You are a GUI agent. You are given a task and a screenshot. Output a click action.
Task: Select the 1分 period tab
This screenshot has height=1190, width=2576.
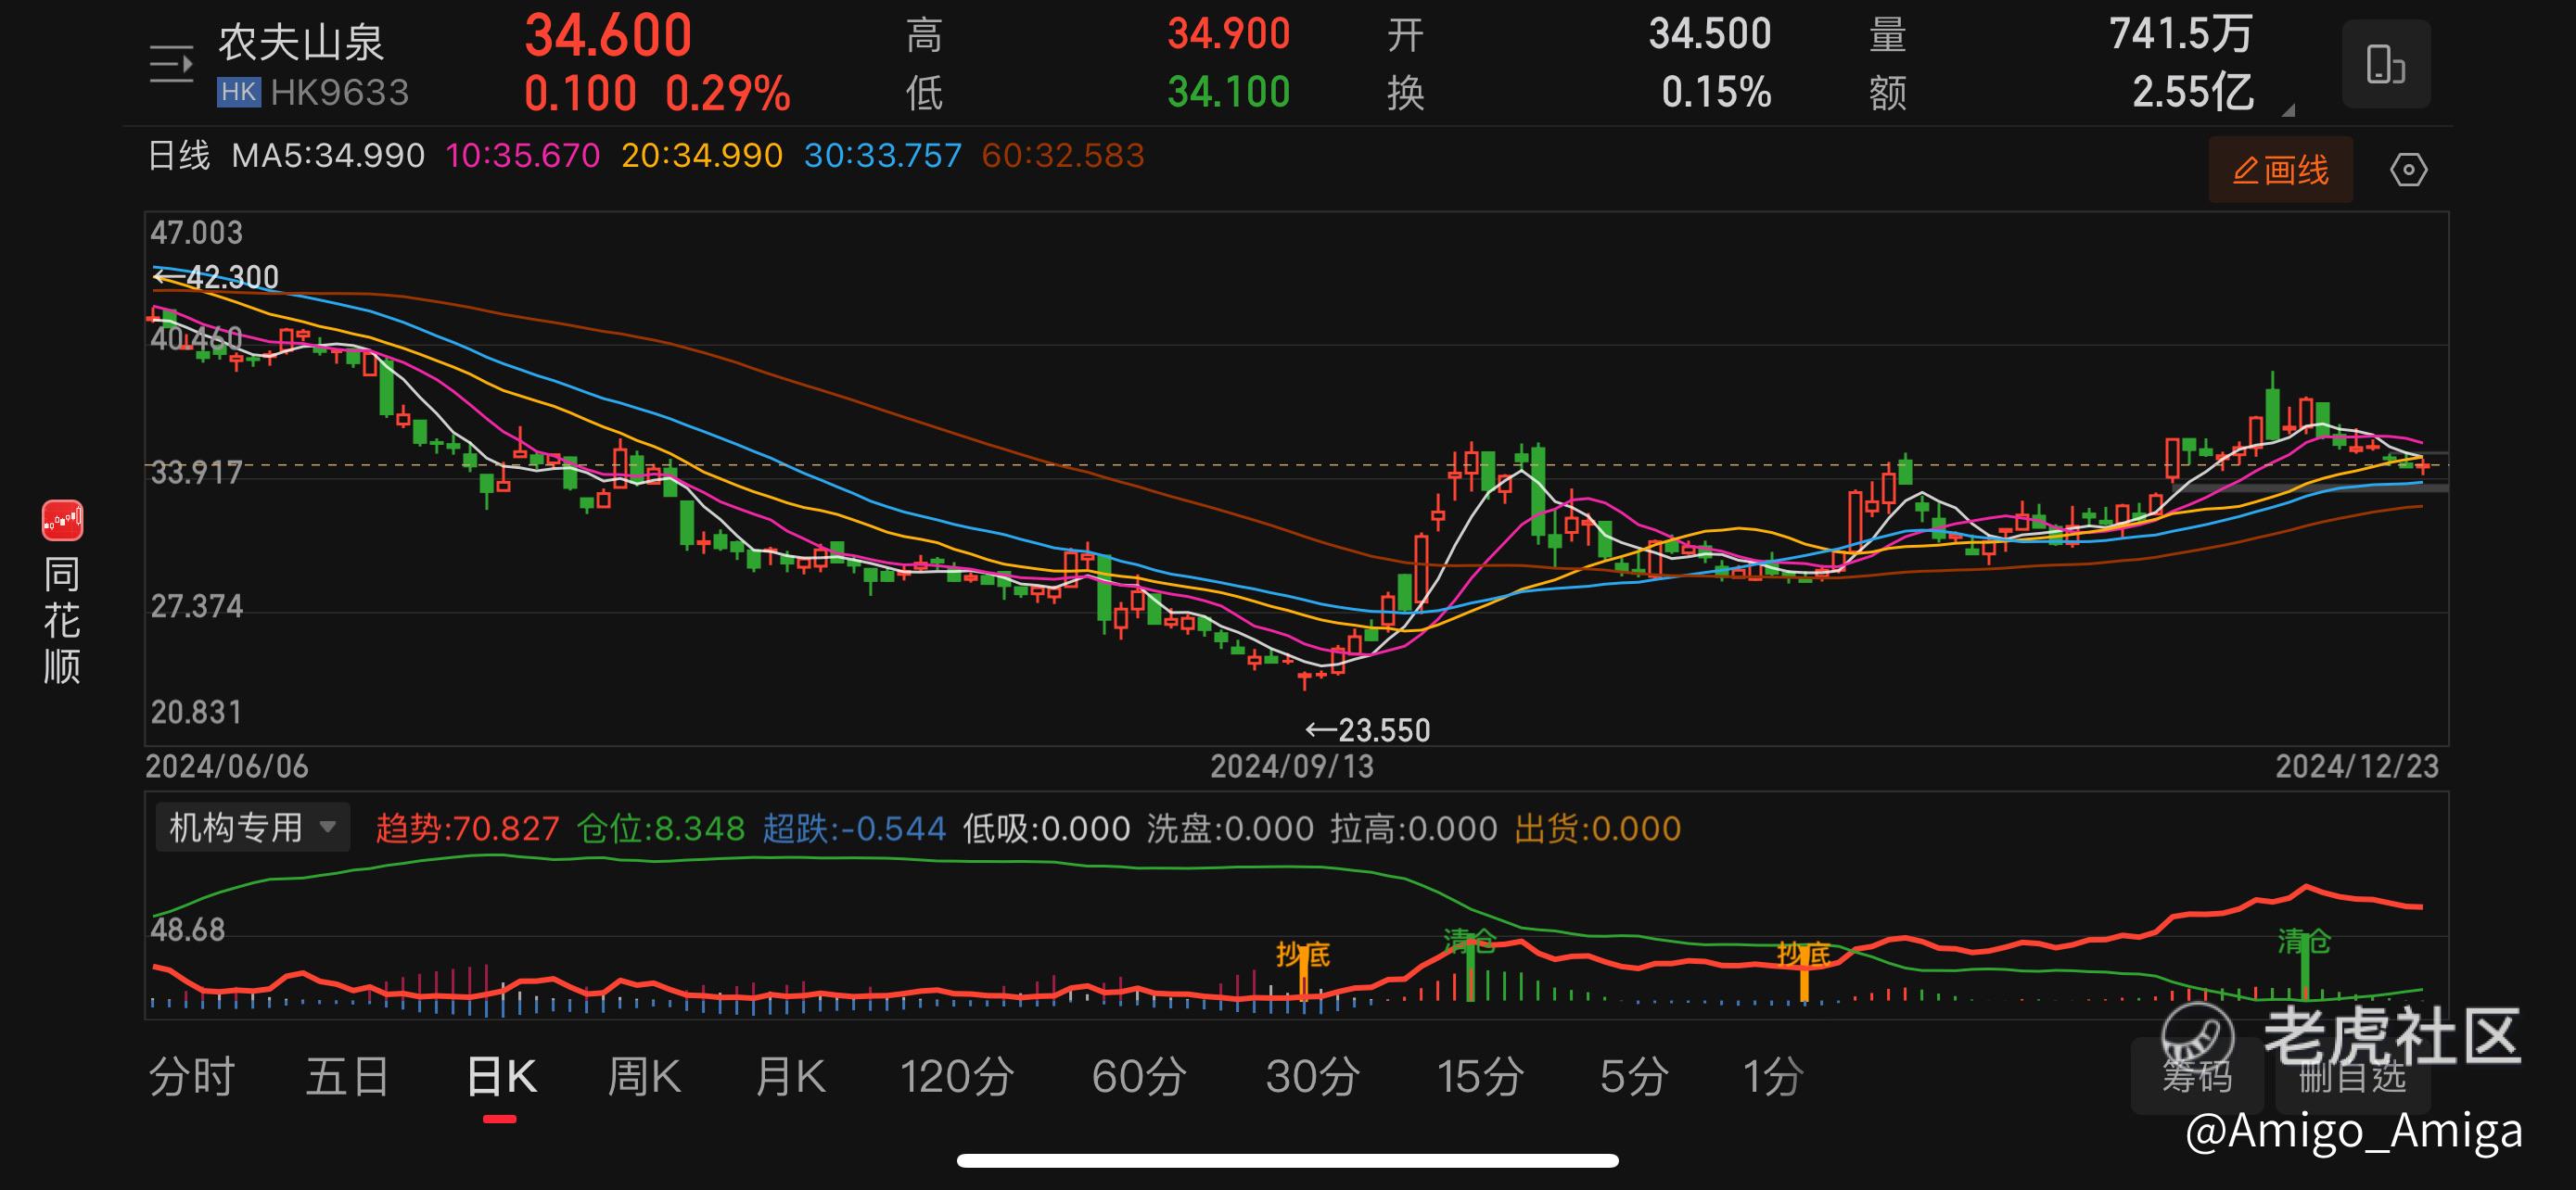coord(1773,1077)
